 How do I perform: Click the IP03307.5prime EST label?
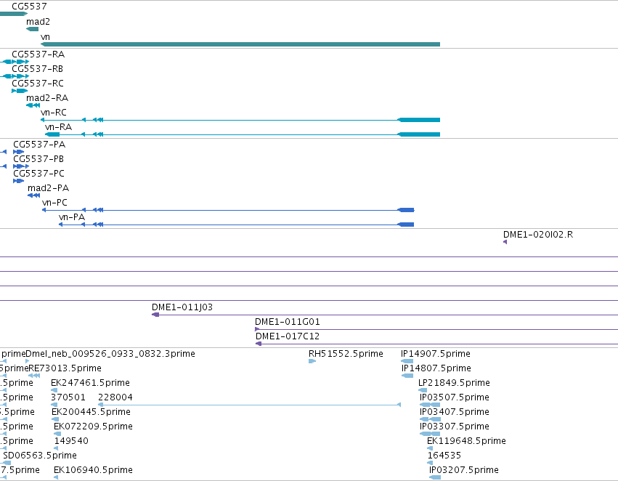tap(455, 427)
